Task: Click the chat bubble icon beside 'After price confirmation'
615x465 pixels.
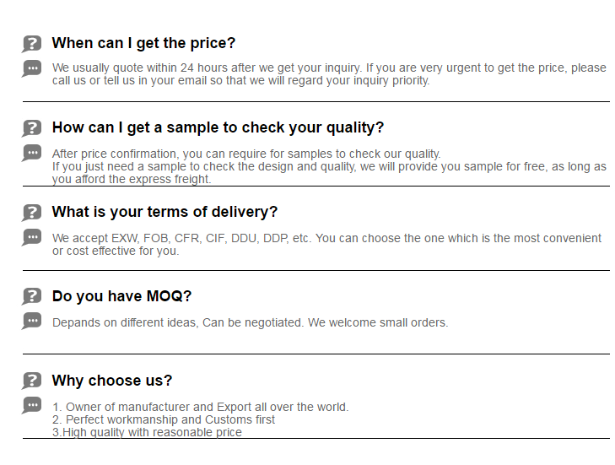Action: 31,153
